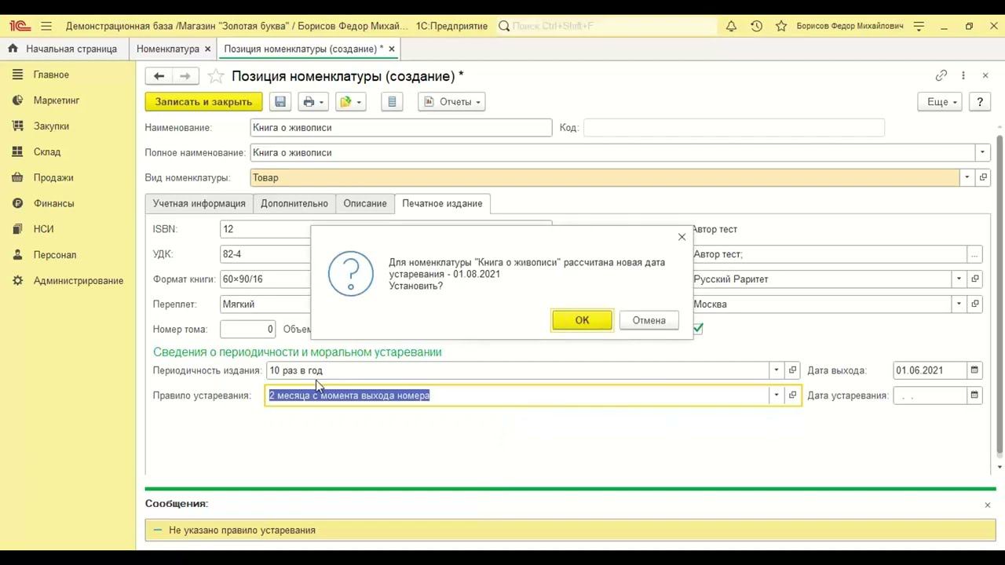
Task: Open the notifications bell
Action: [731, 26]
